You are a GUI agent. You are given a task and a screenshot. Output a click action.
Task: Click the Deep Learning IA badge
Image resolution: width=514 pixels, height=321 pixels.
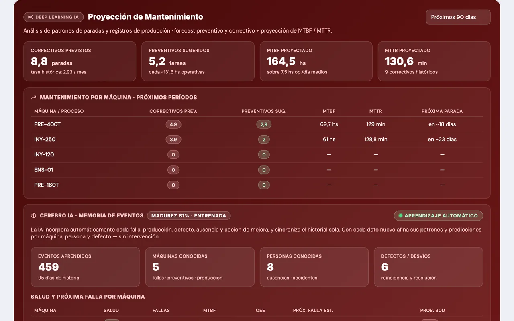click(53, 17)
